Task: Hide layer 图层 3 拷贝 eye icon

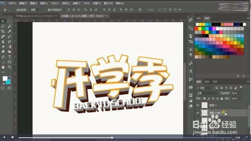Action: (198, 113)
